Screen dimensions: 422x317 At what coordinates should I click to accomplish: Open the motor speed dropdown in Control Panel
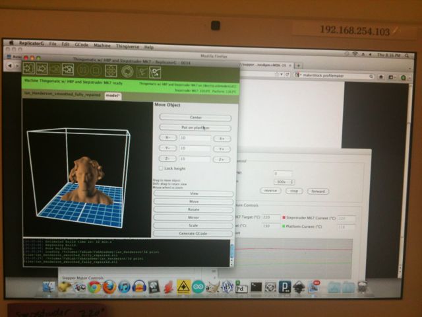click(x=284, y=182)
